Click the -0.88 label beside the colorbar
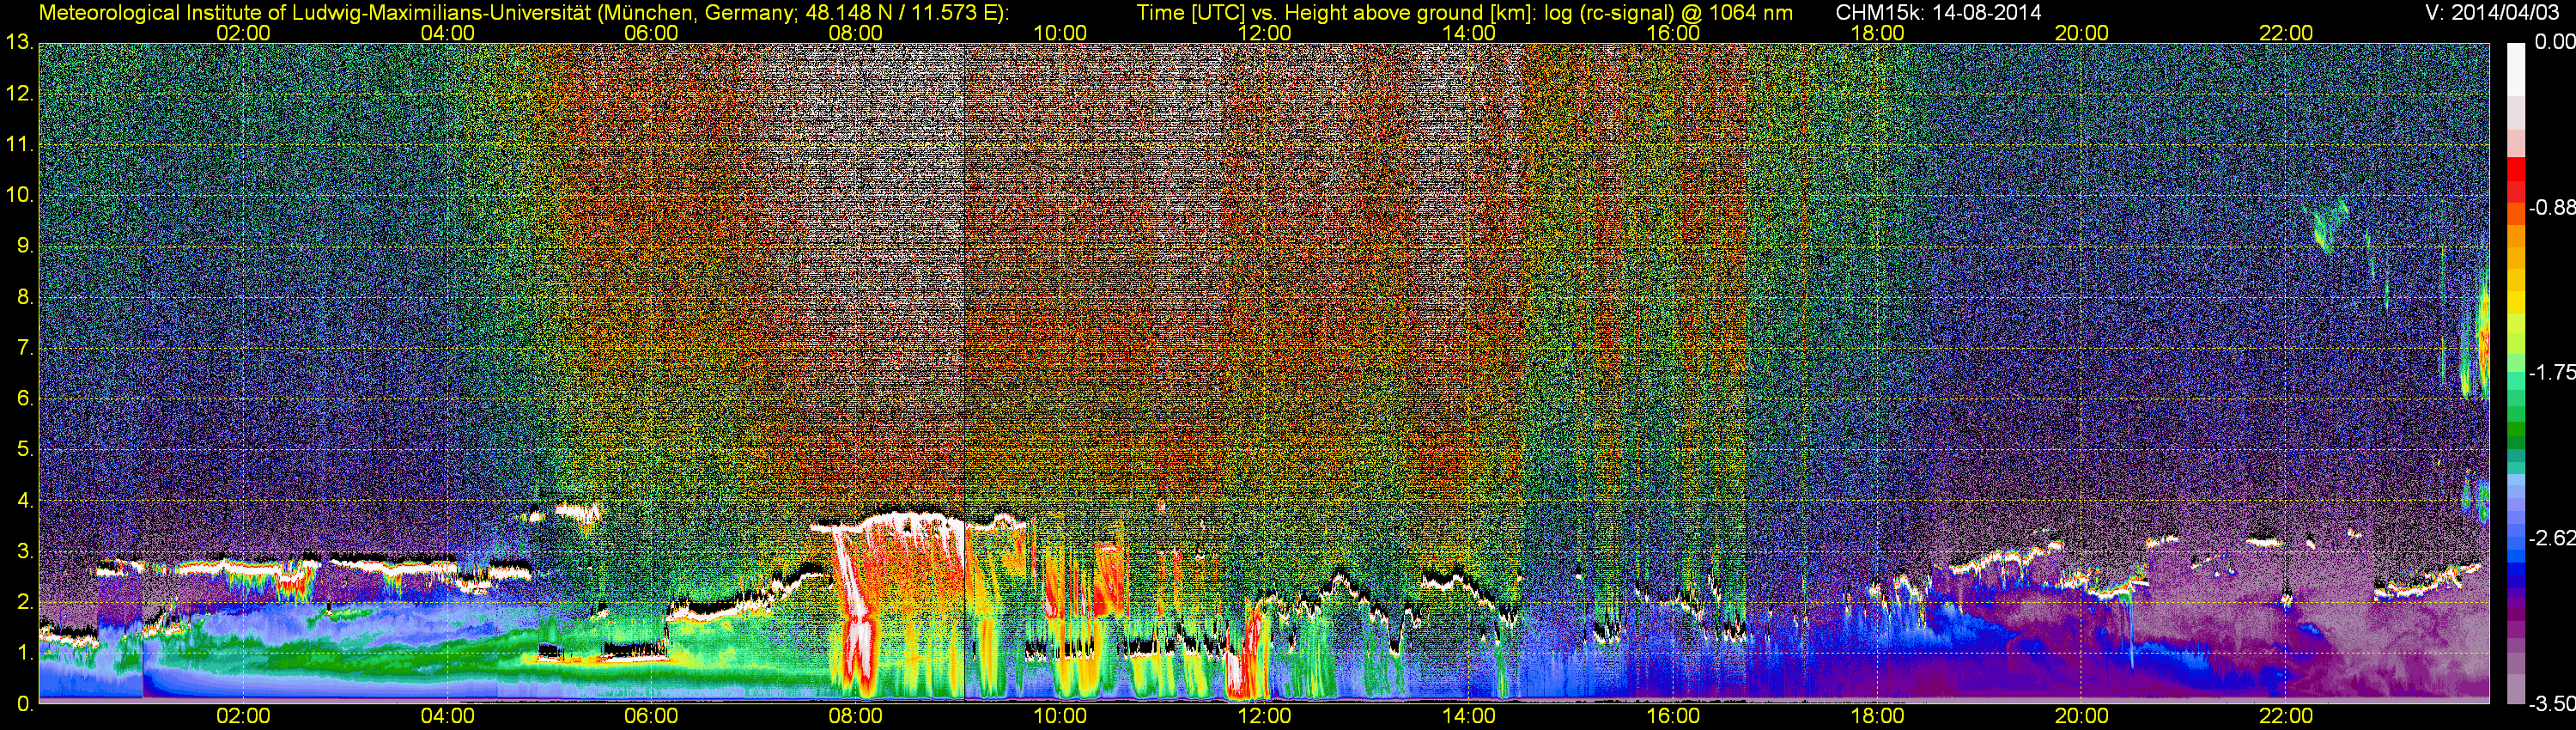 [2551, 208]
